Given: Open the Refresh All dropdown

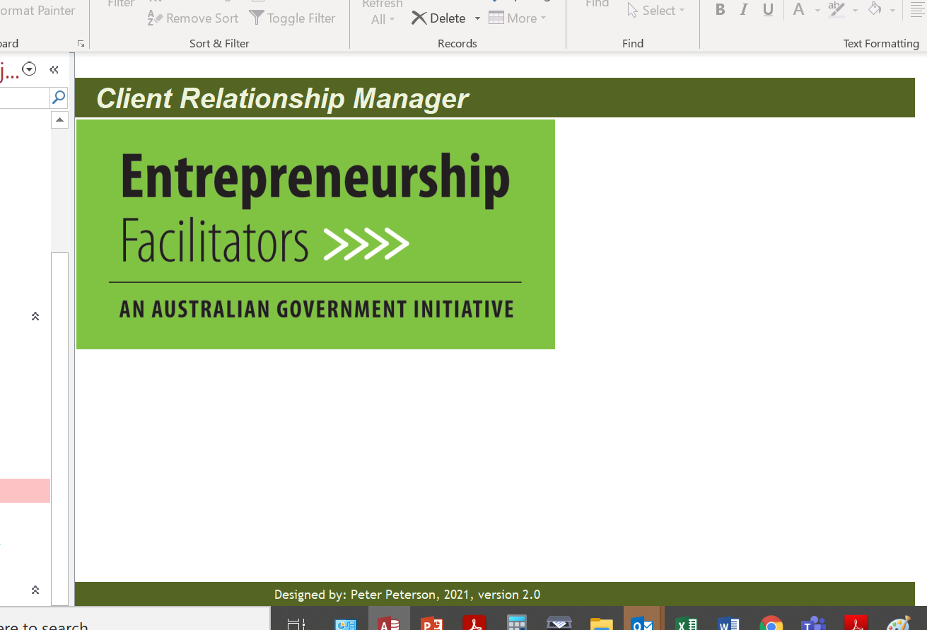Looking at the screenshot, I should [383, 19].
